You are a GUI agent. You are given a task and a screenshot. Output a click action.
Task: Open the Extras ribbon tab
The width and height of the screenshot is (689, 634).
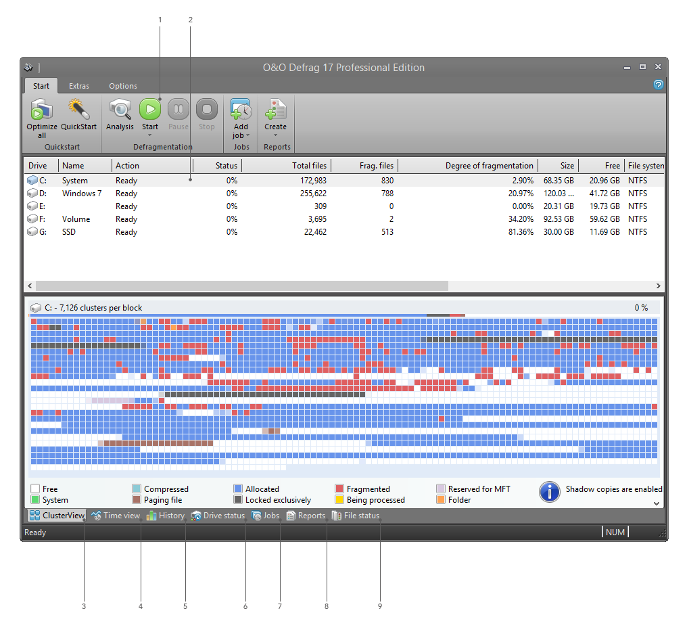78,86
